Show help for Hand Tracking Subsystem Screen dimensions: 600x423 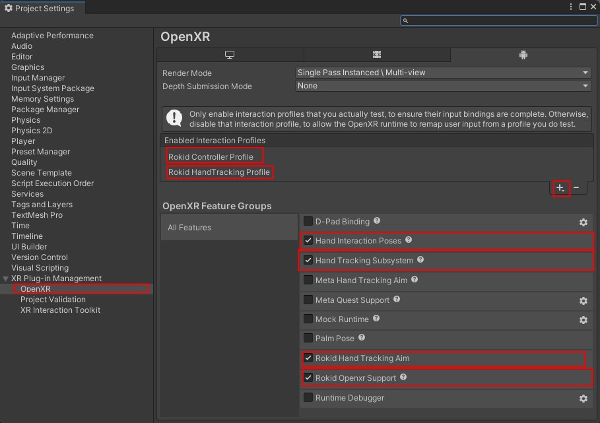pos(420,260)
